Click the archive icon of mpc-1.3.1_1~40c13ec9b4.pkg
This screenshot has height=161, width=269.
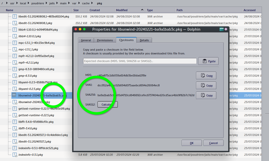pyautogui.click(x=14, y=43)
